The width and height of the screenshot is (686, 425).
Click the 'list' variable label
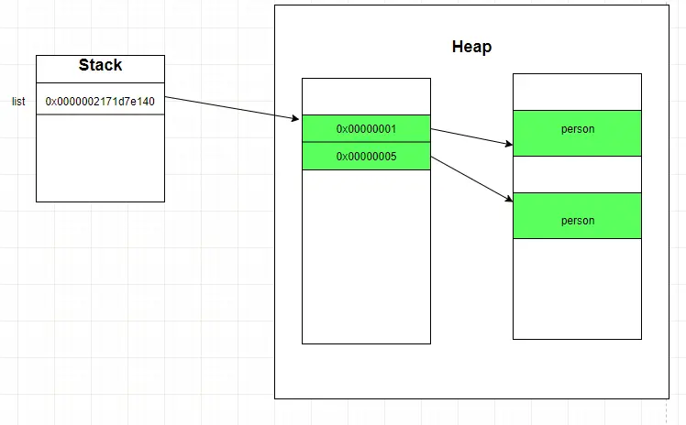(x=18, y=102)
